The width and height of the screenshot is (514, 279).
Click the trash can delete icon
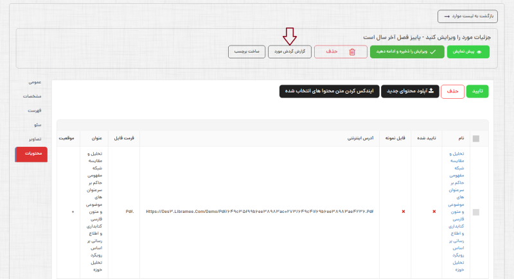click(x=351, y=51)
